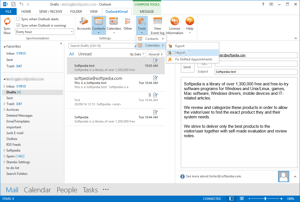Click zoom out minus button

click(x=249, y=199)
